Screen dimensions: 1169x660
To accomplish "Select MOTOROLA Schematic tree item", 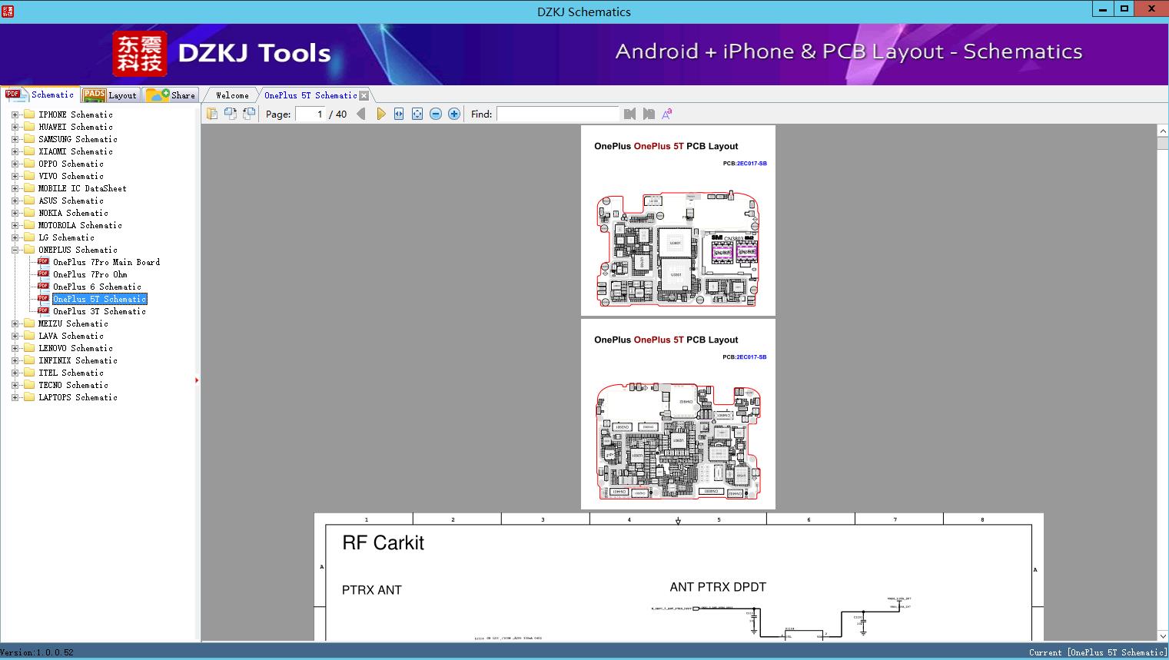I will pyautogui.click(x=80, y=225).
